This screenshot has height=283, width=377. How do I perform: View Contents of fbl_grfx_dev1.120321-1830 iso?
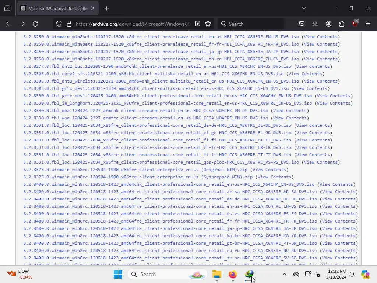point(310,88)
